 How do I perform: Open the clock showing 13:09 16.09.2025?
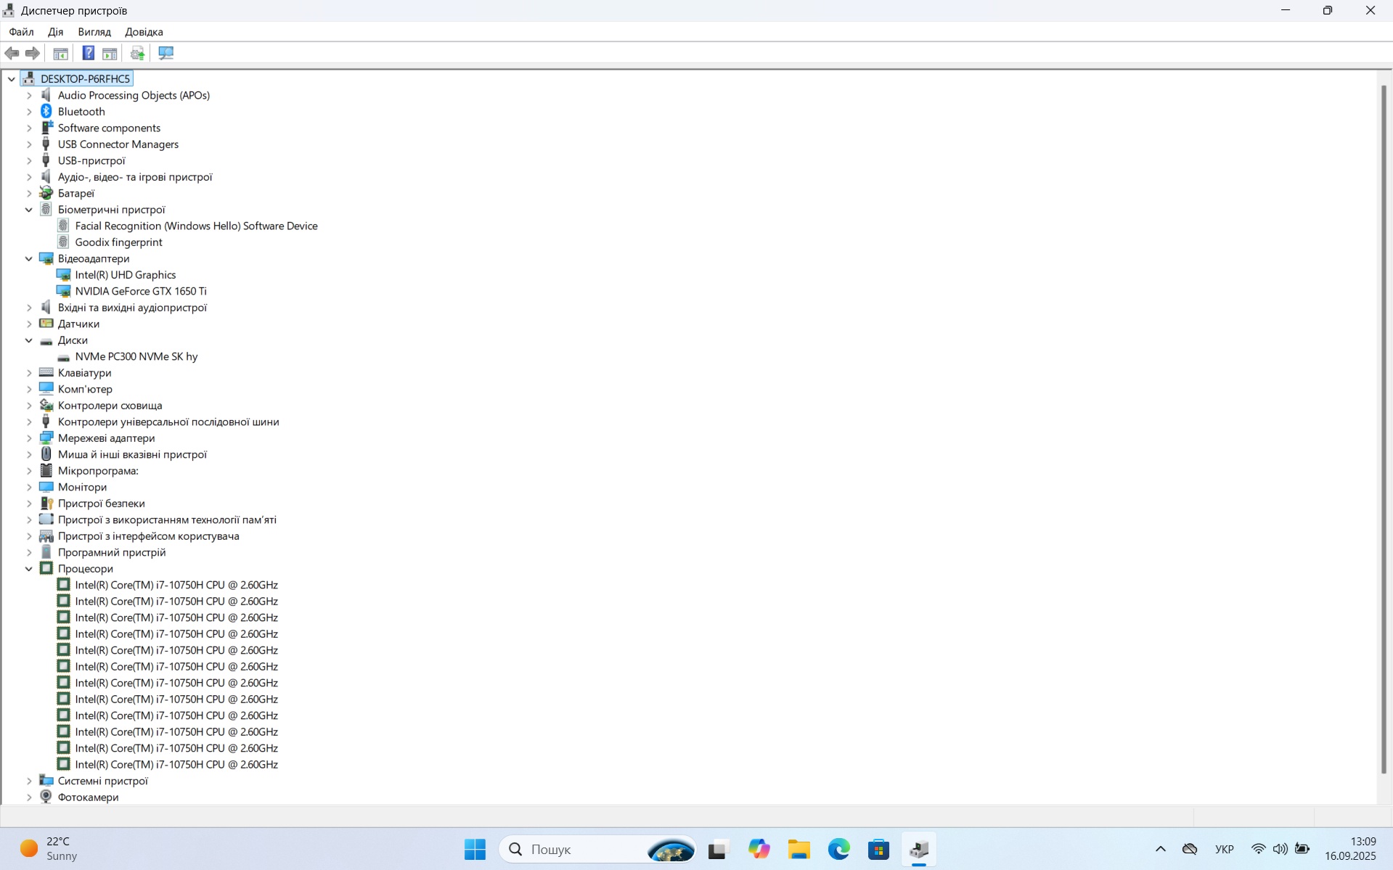1350,849
